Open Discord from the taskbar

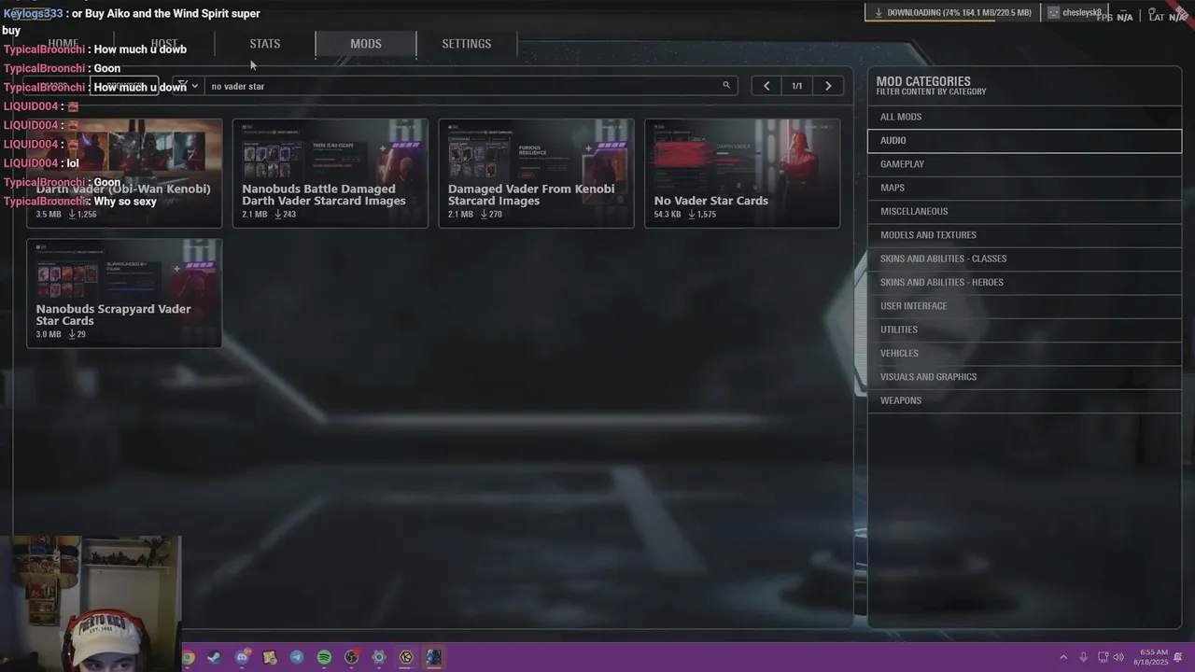[243, 657]
